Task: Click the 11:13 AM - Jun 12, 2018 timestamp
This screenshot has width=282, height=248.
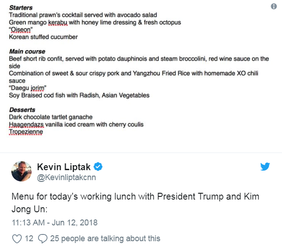Action: click(x=54, y=223)
